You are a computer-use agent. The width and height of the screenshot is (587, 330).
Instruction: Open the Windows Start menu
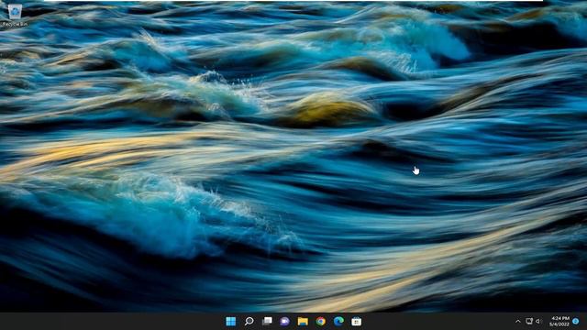pyautogui.click(x=231, y=321)
